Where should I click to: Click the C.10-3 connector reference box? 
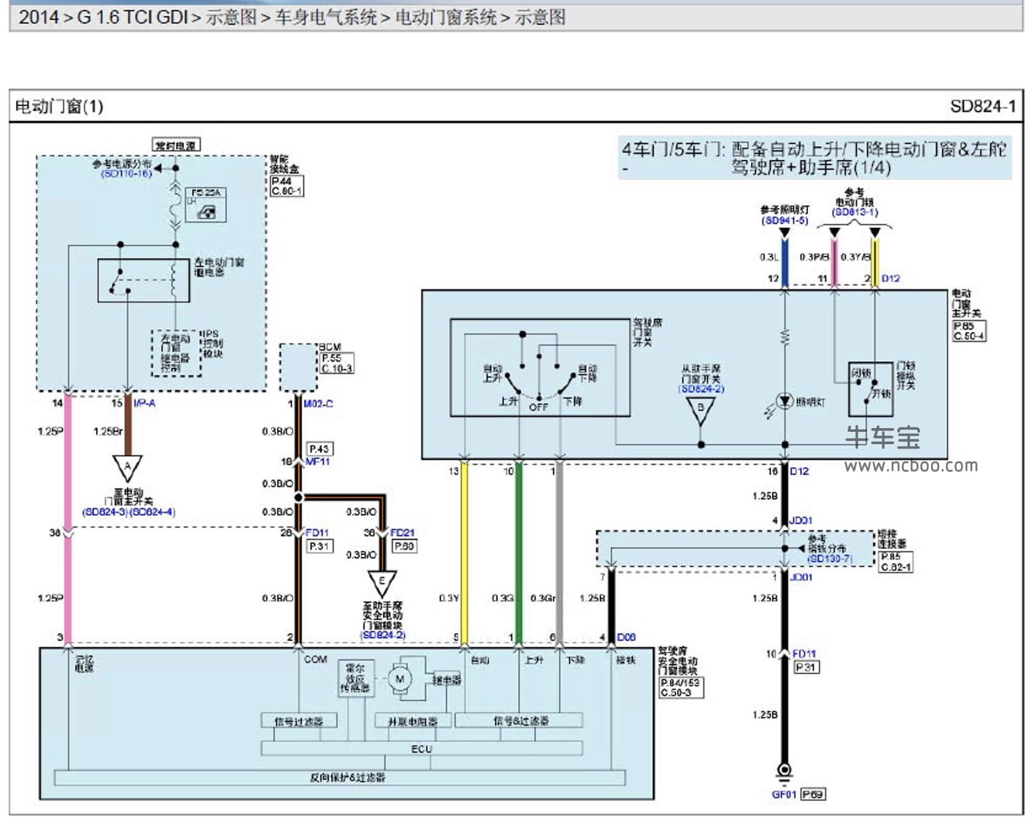click(x=337, y=368)
